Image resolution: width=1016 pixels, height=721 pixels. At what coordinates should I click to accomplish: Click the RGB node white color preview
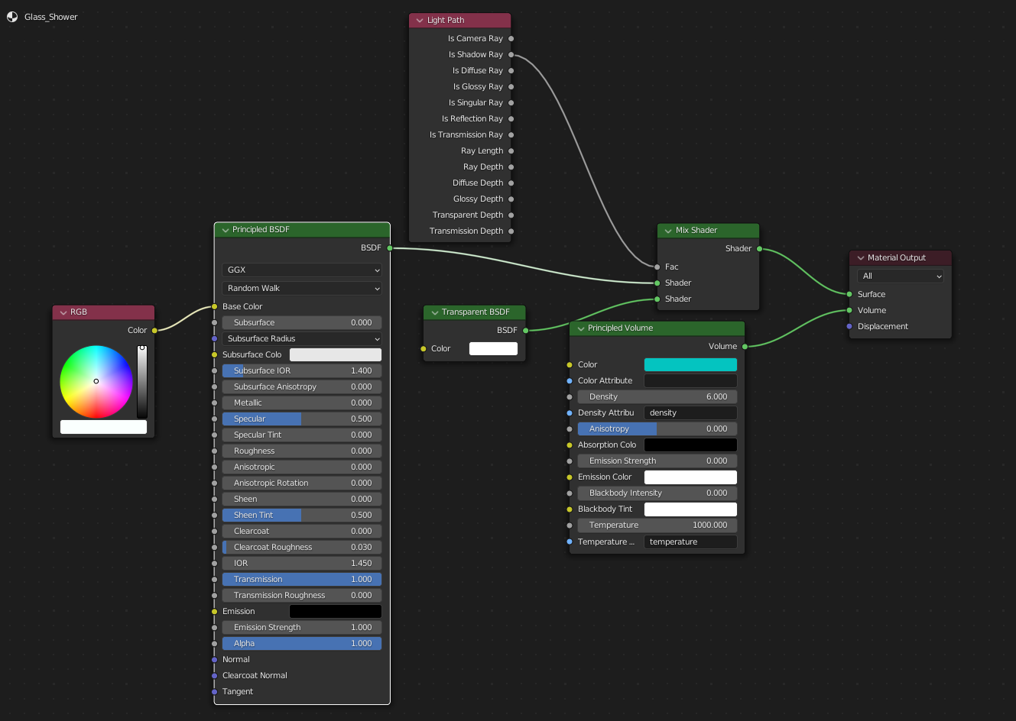pyautogui.click(x=103, y=427)
